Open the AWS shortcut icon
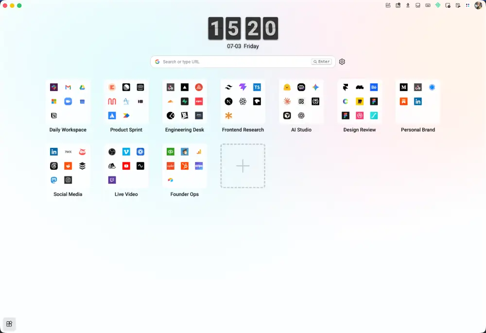This screenshot has width=486, height=333. tap(199, 116)
